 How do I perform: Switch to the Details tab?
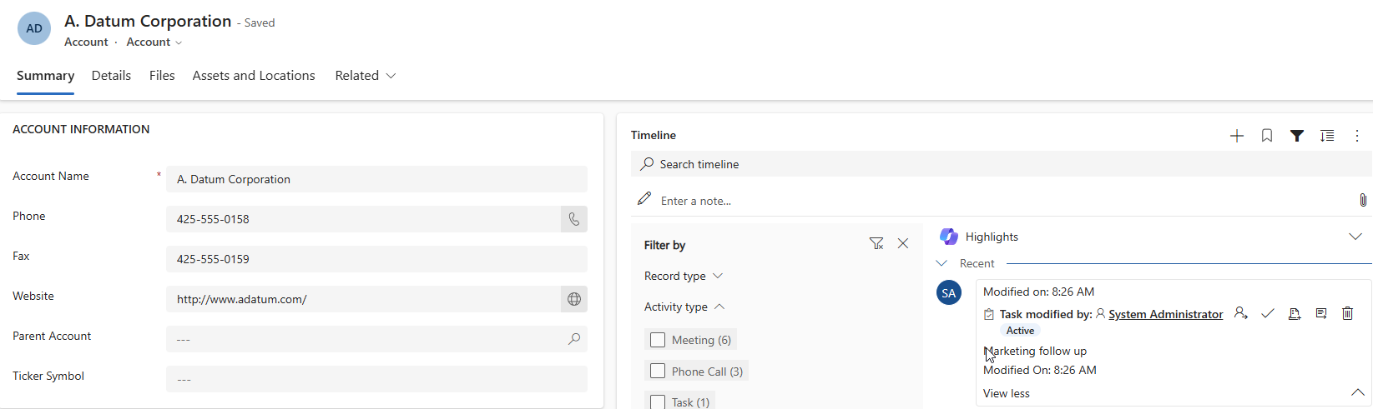pyautogui.click(x=111, y=76)
